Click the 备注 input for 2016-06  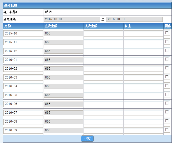click(143, 104)
